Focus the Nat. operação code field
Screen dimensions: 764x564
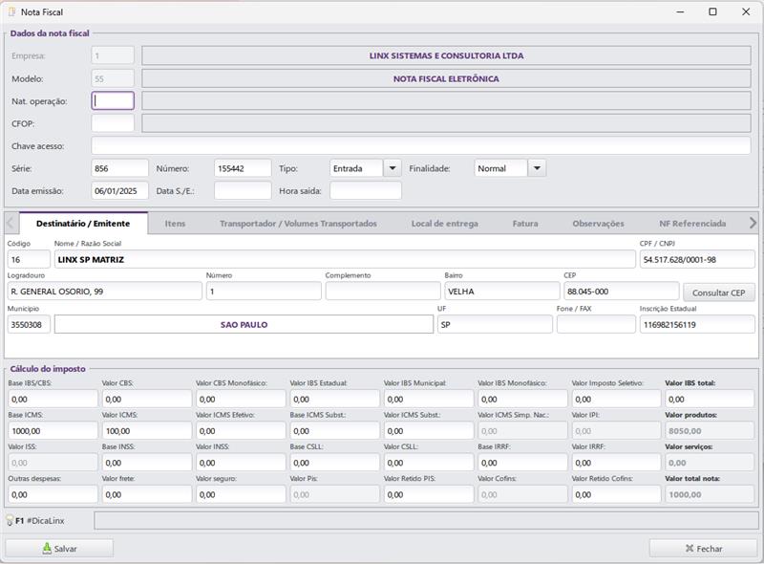pyautogui.click(x=113, y=100)
